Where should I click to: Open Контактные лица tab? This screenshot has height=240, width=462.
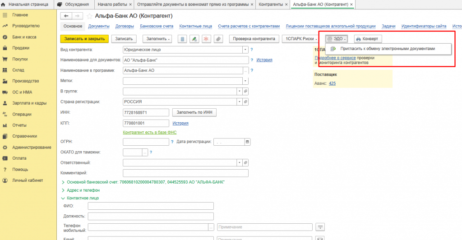[x=196, y=26]
